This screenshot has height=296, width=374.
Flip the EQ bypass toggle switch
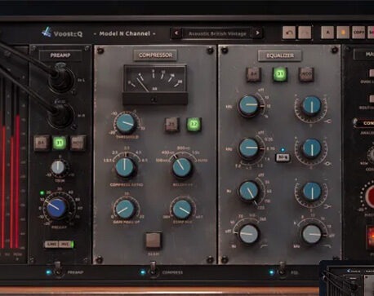pyautogui.click(x=282, y=270)
